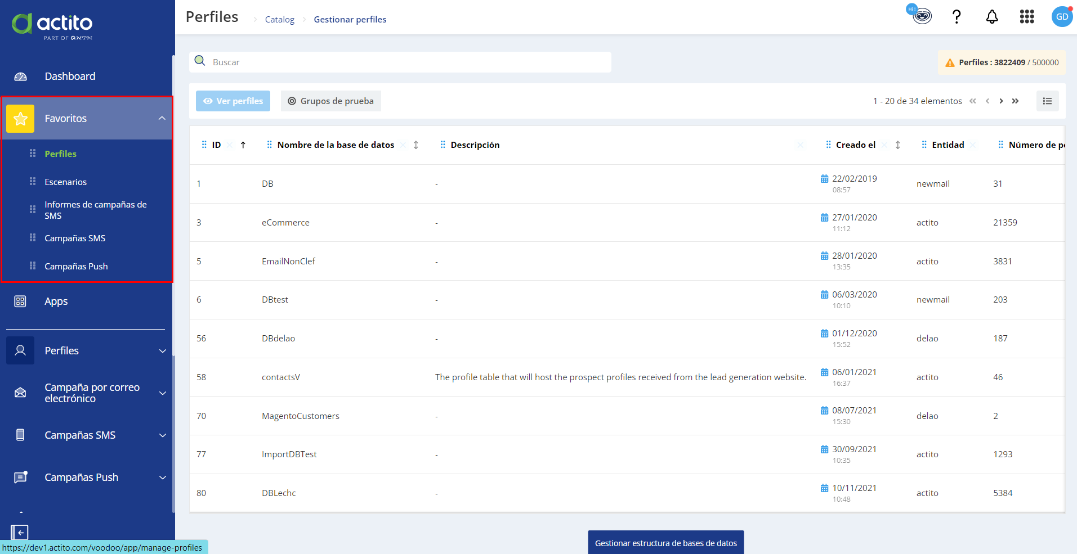This screenshot has height=554, width=1077.
Task: Click the Grupos de prueba button
Action: (x=331, y=101)
